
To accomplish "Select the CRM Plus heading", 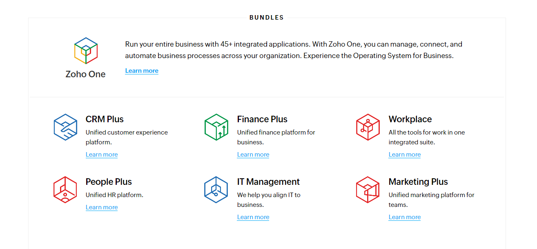I will (x=105, y=119).
